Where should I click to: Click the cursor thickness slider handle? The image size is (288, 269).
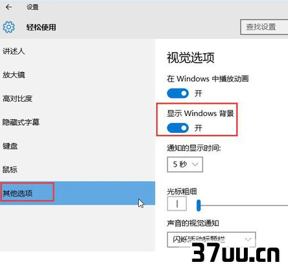coord(198,205)
